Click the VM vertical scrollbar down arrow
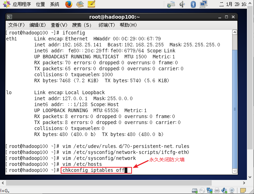 [250, 177]
